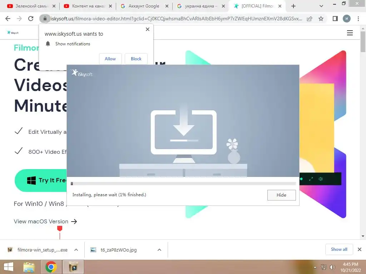This screenshot has height=274, width=366.
Task: Toggle video player fullscreen icon
Action: (x=311, y=179)
